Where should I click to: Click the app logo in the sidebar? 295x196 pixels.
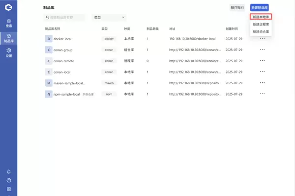[8, 7]
